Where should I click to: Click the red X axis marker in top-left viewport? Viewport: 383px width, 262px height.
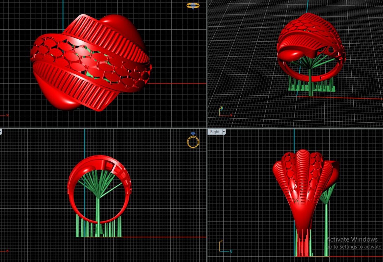(x=7, y=115)
